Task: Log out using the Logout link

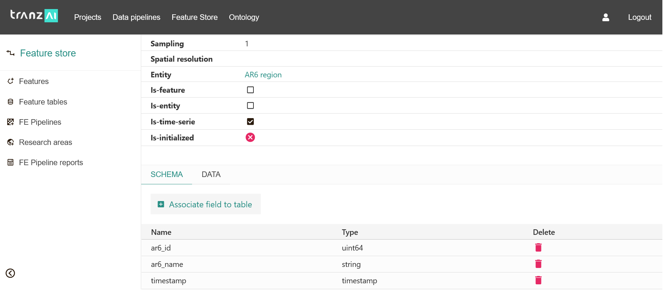Action: (639, 17)
